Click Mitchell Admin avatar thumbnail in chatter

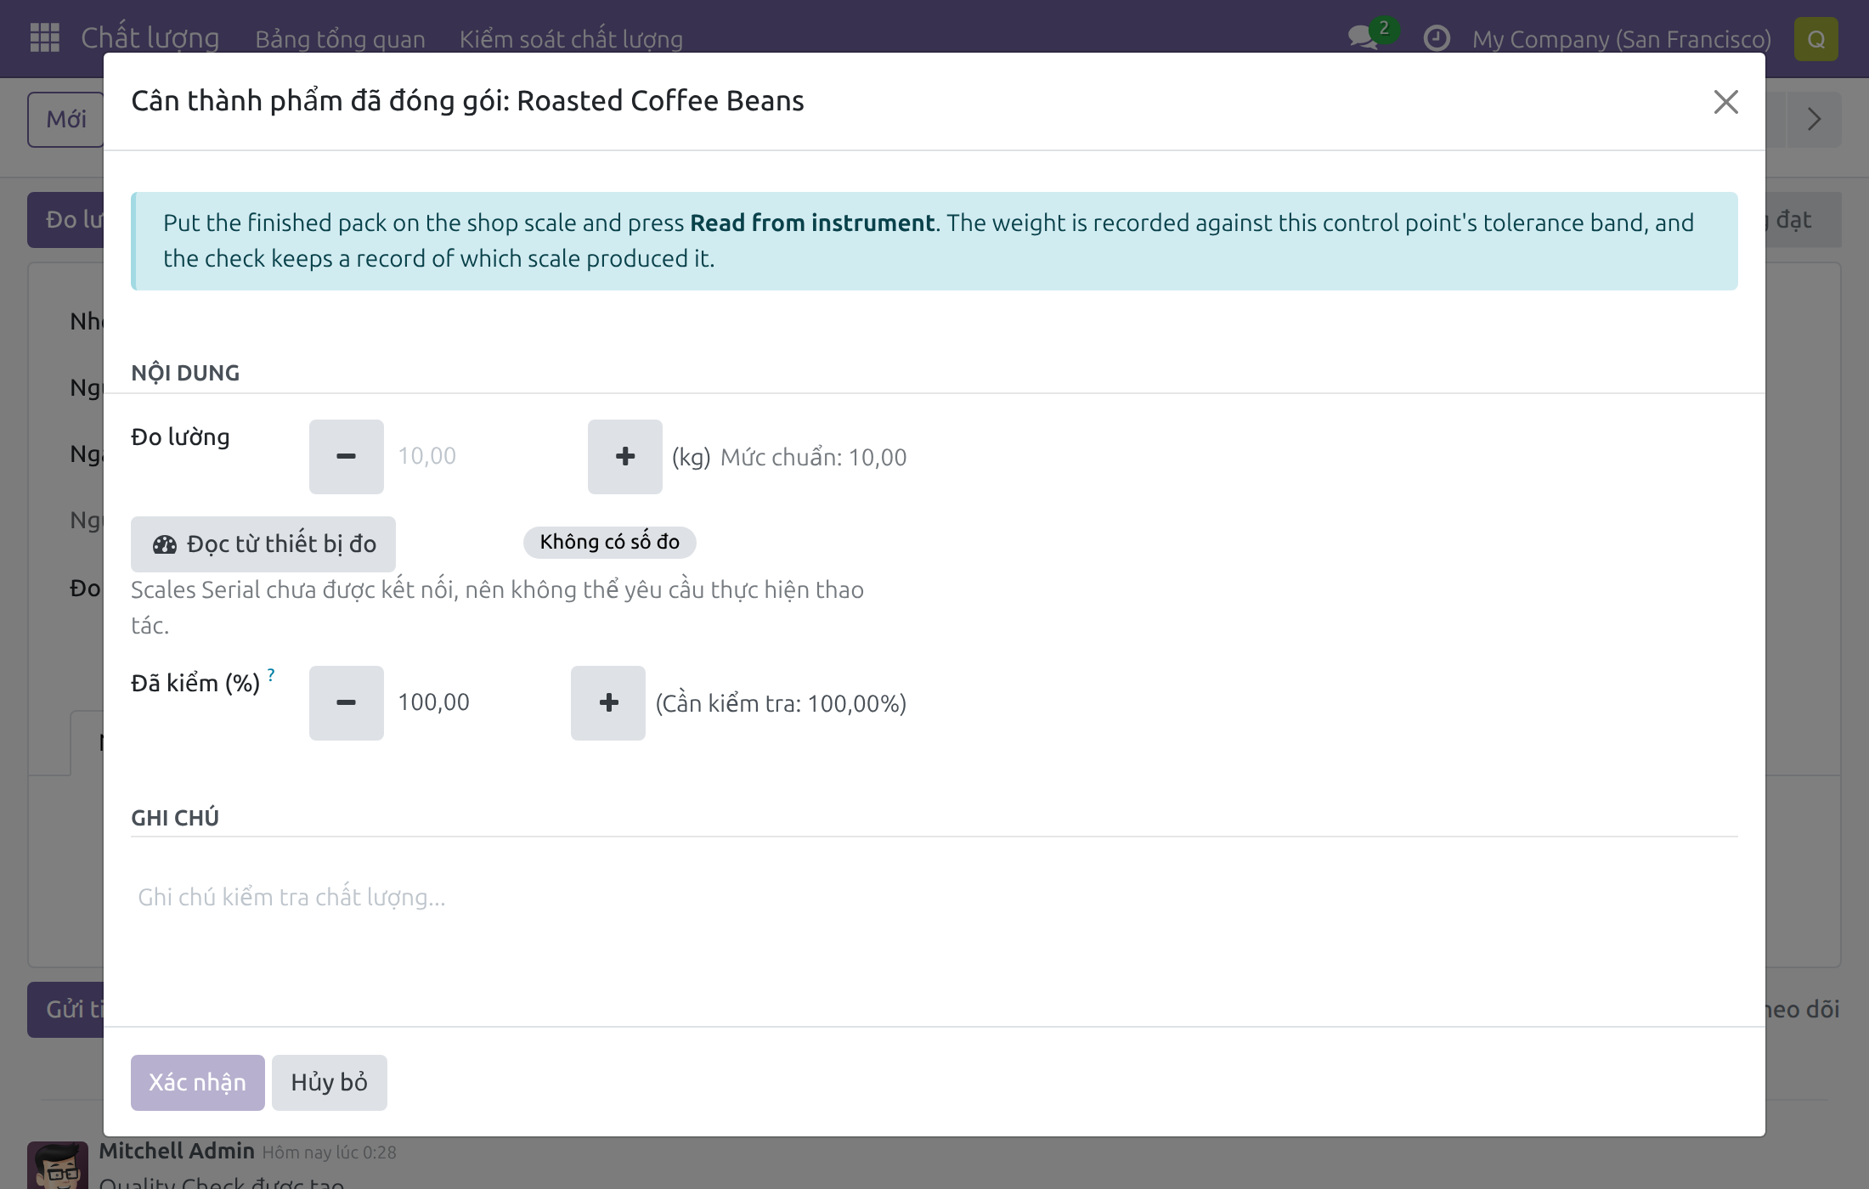[58, 1165]
